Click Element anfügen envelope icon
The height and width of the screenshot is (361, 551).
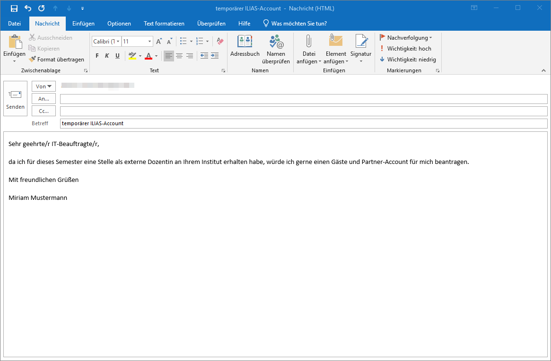coord(336,41)
